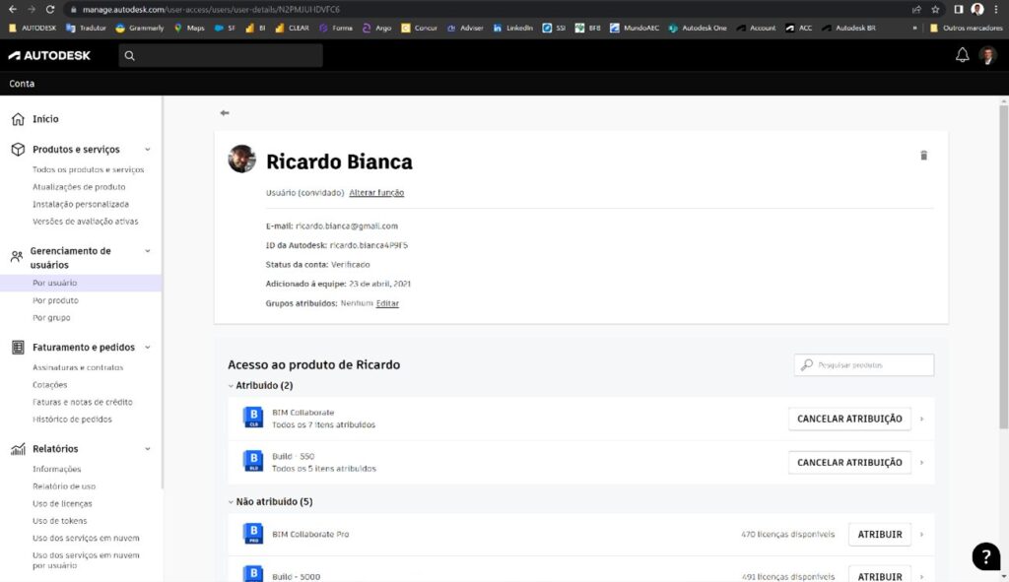Collapse the Gerenciamento de usuários section
Screen dimensions: 1009x582
click(148, 251)
